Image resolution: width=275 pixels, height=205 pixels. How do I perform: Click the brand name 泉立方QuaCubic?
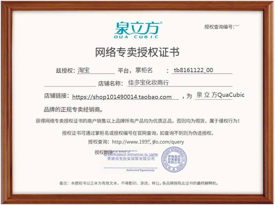(220, 95)
